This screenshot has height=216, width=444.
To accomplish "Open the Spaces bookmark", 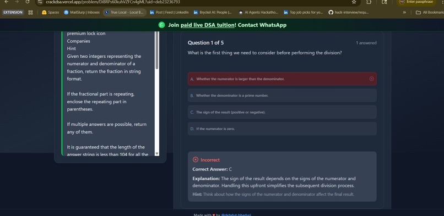I will (50, 13).
